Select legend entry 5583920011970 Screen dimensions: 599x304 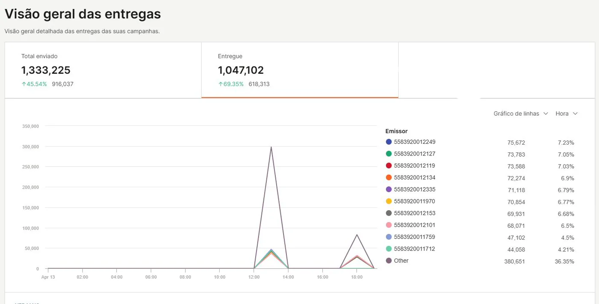point(414,201)
